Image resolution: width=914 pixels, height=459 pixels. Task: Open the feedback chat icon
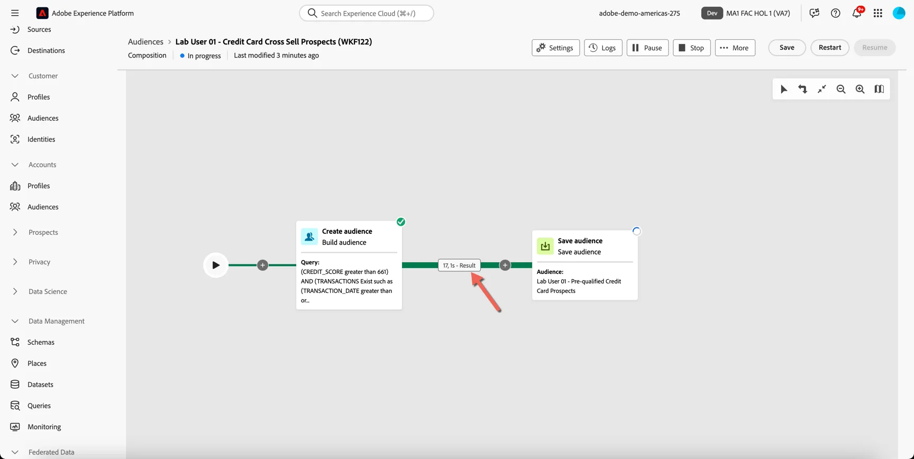(x=815, y=13)
